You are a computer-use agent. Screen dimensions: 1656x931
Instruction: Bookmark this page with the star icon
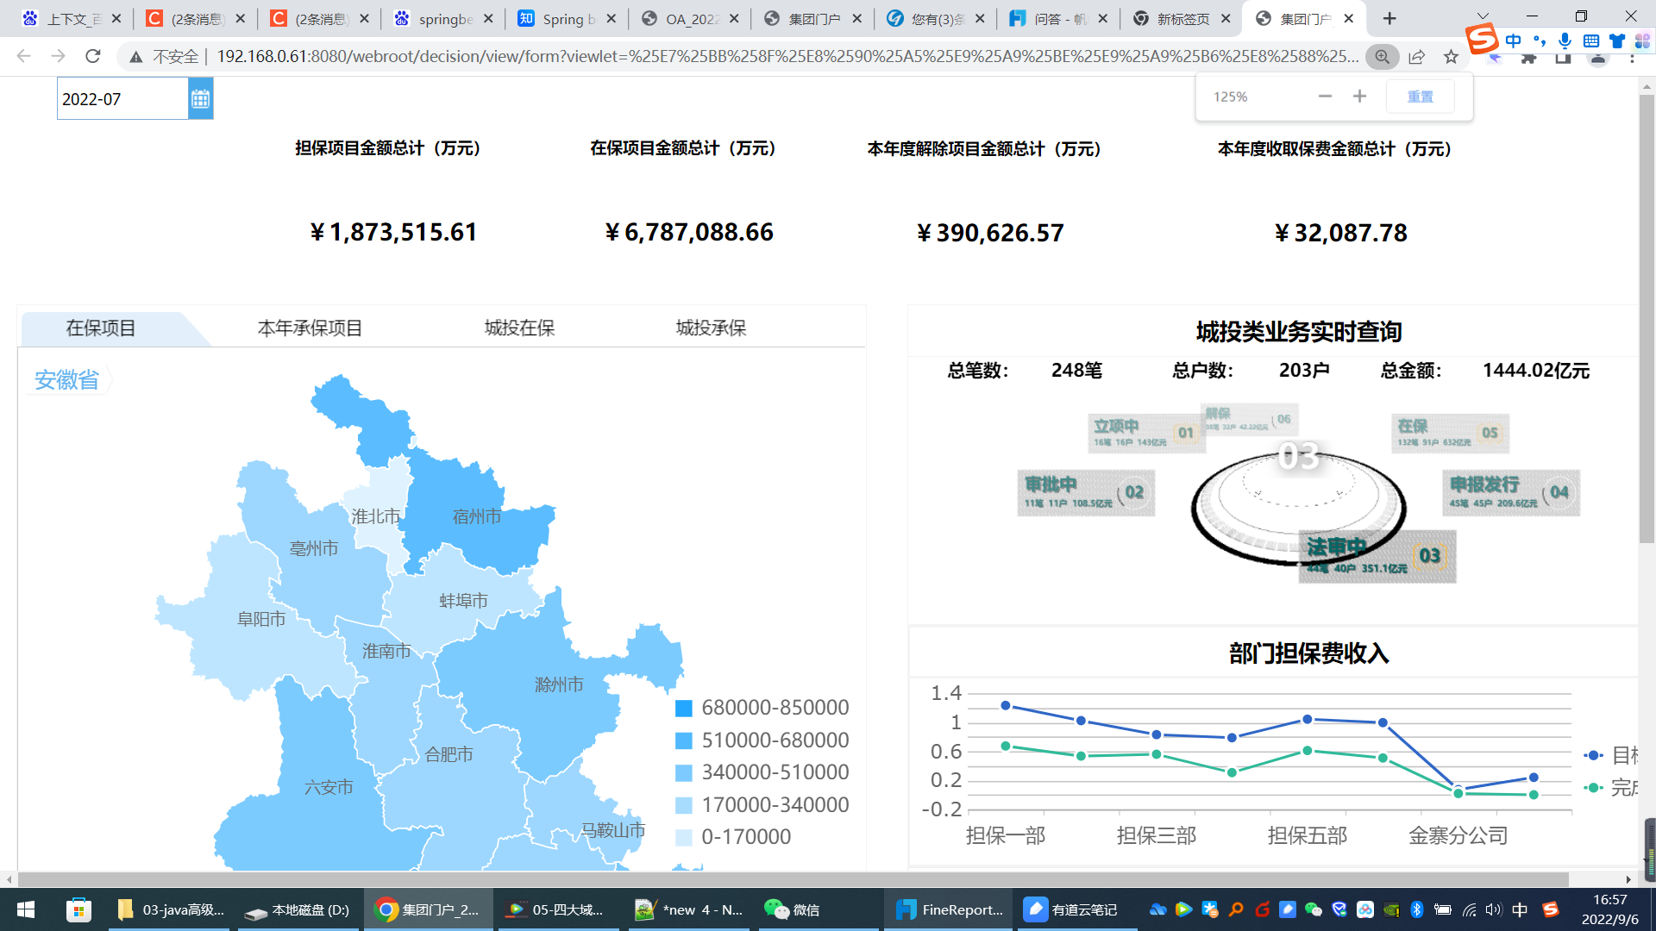(x=1451, y=56)
